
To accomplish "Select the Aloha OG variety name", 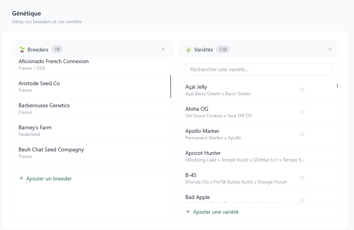I will [x=197, y=109].
